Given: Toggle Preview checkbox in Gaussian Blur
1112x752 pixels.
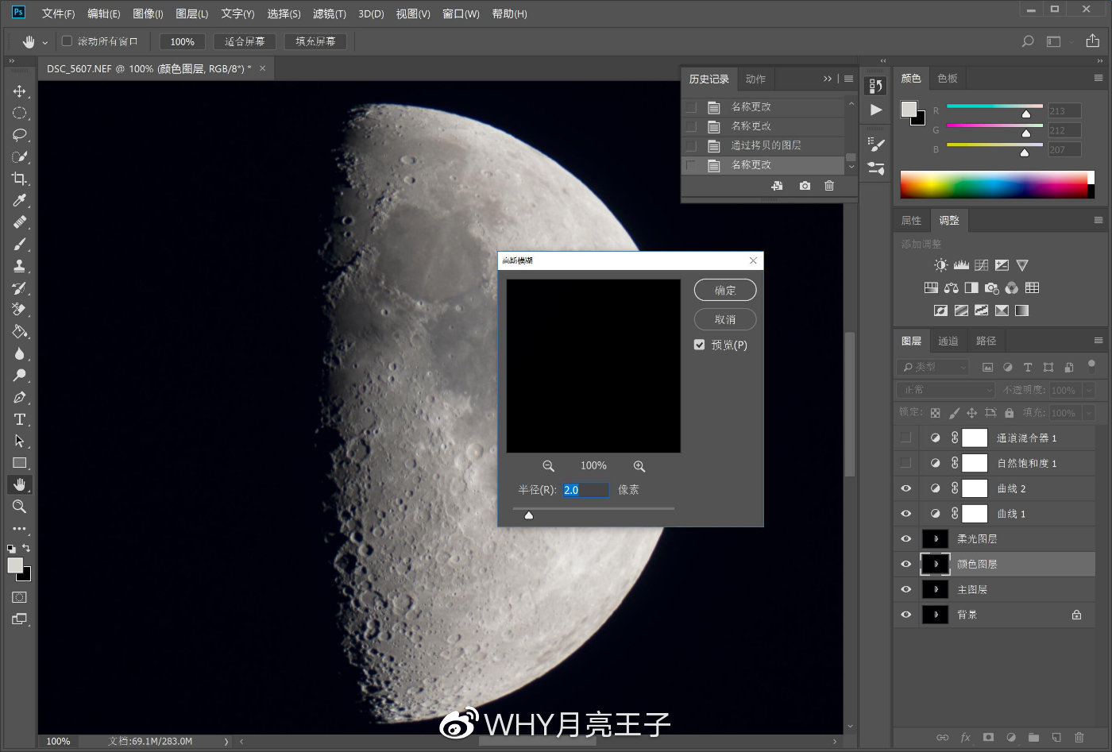Looking at the screenshot, I should [x=699, y=345].
